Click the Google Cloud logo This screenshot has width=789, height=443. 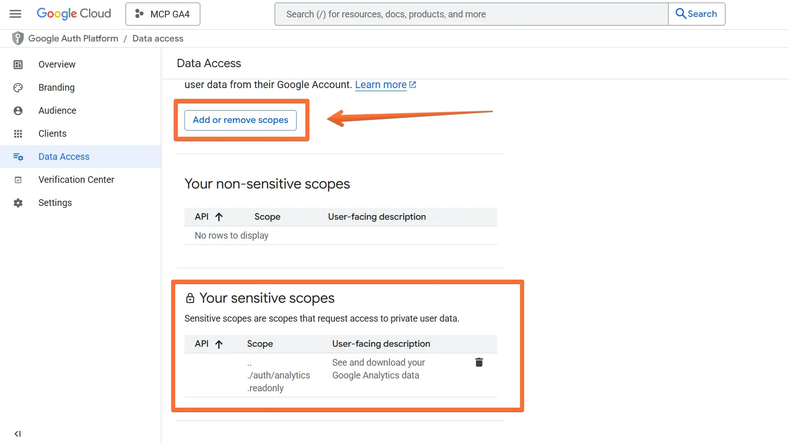tap(73, 14)
